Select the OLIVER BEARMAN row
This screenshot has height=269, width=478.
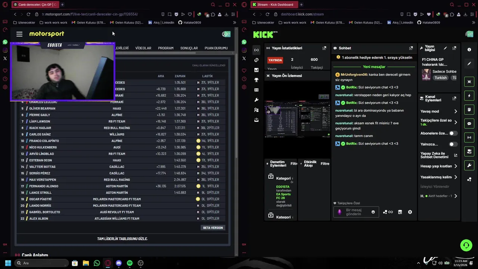[122, 108]
